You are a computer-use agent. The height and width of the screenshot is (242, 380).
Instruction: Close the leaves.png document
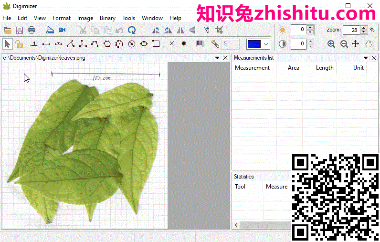point(225,58)
